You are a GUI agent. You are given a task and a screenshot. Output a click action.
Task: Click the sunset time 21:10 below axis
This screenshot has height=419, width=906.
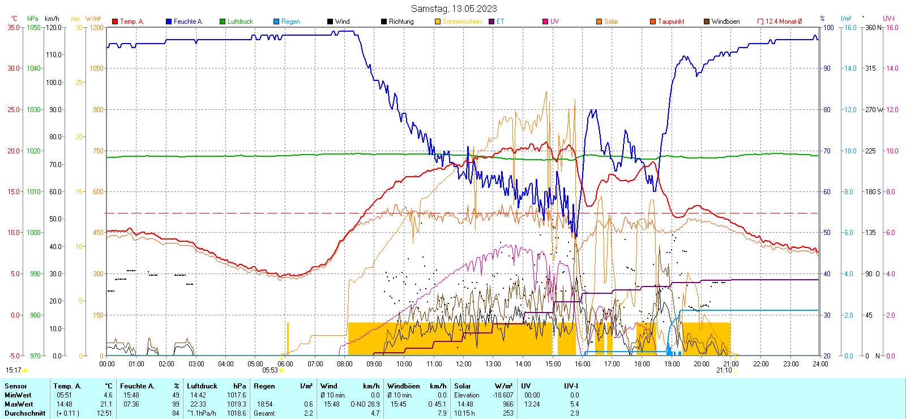point(724,370)
